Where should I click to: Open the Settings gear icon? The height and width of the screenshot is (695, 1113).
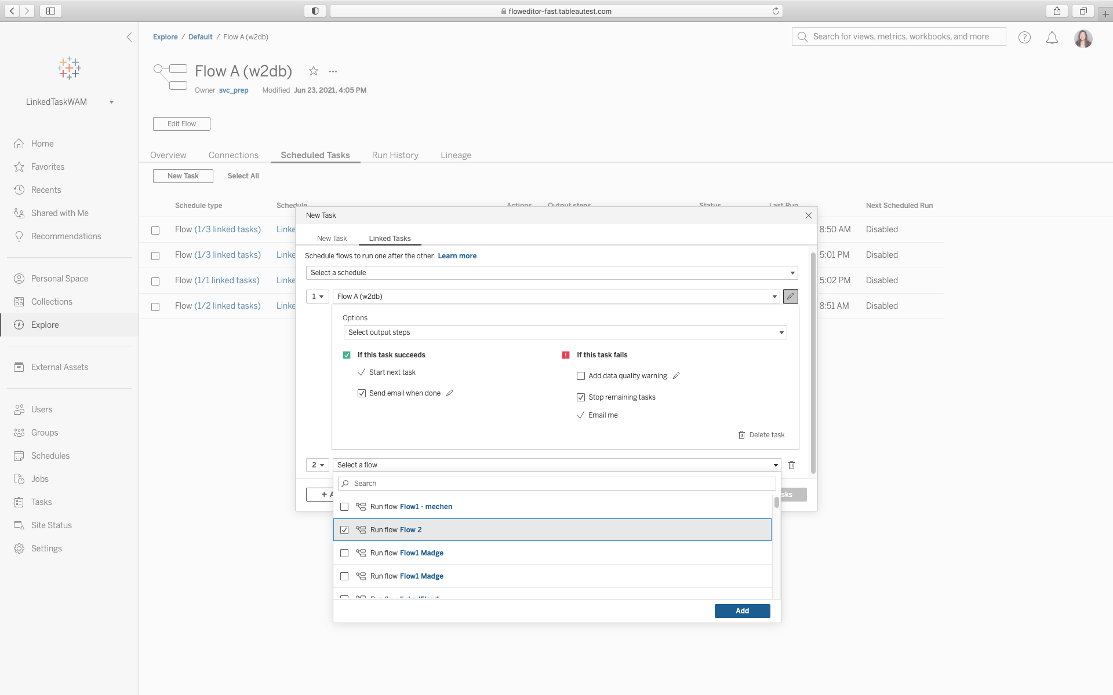19,548
